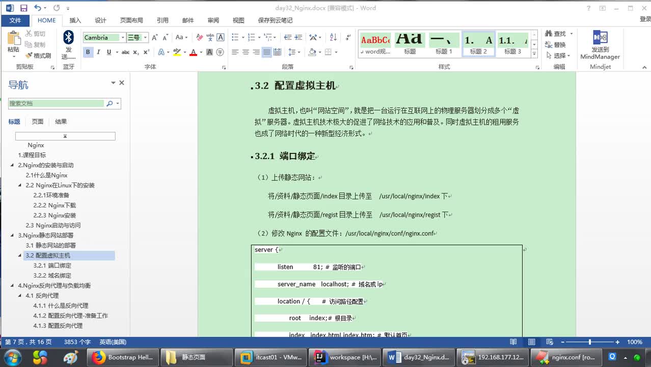This screenshot has width=651, height=367.
Task: Open the nginx.conf taskbar window
Action: [x=565, y=357]
